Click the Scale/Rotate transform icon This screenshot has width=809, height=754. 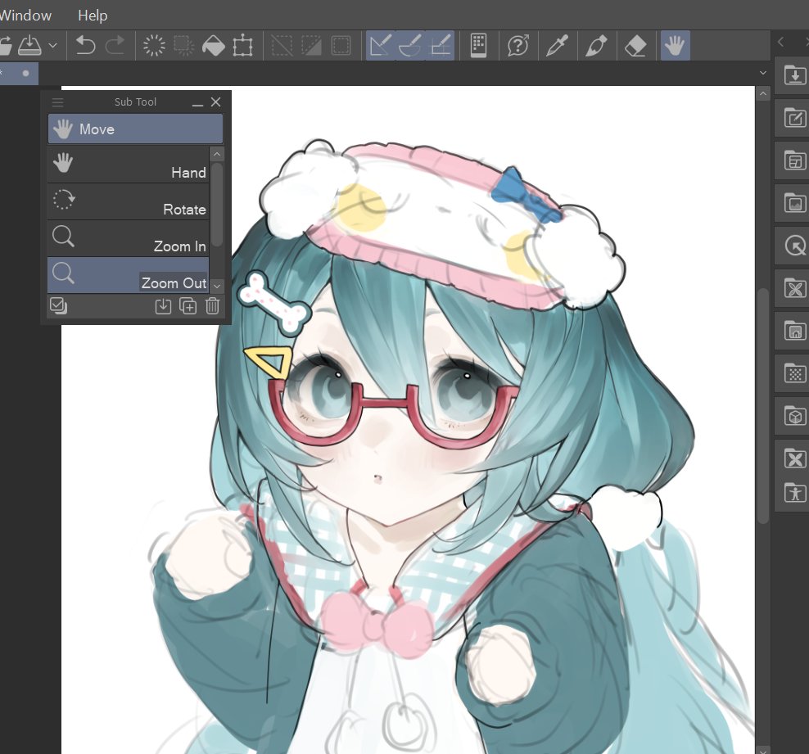[x=242, y=45]
